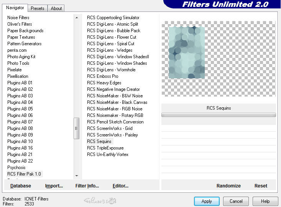The width and height of the screenshot is (281, 207).
Task: Reset the filter settings
Action: click(261, 186)
